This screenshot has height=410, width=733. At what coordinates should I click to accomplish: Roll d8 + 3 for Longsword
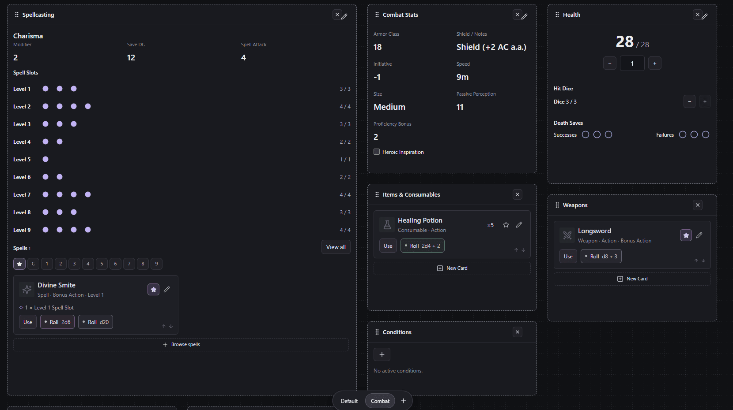click(601, 256)
